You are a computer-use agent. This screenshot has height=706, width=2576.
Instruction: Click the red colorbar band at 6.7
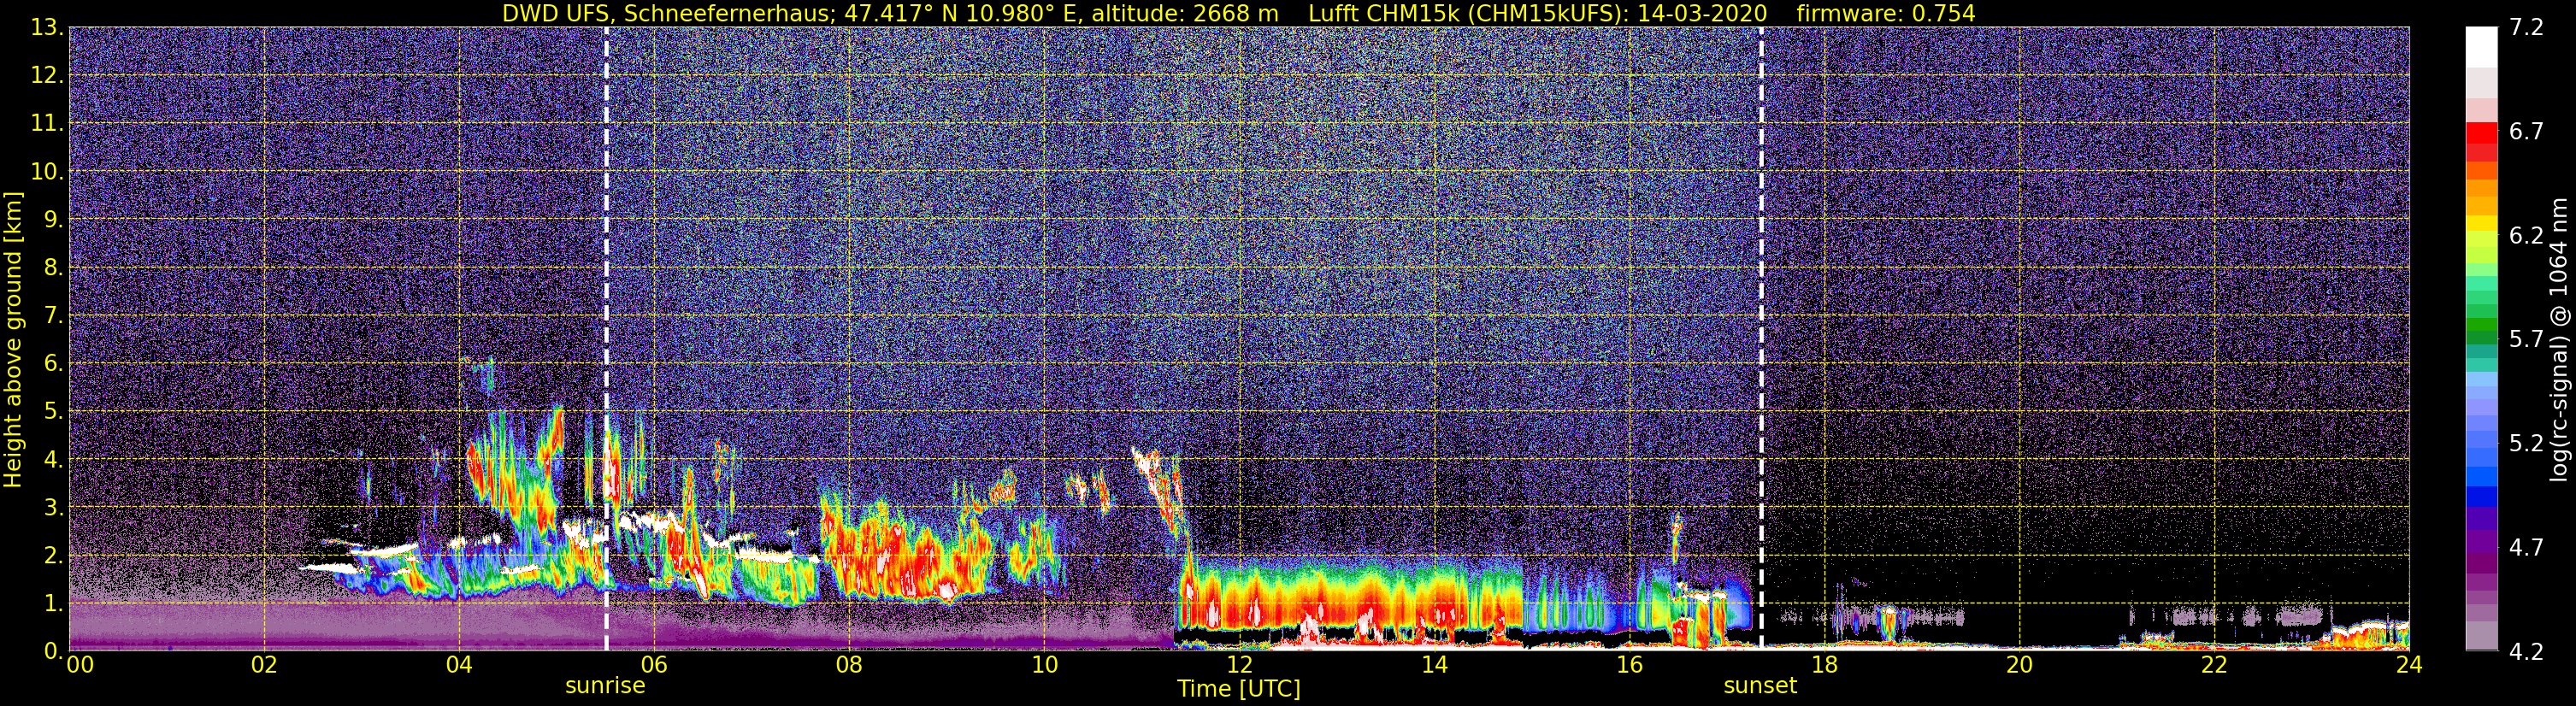pyautogui.click(x=2480, y=132)
